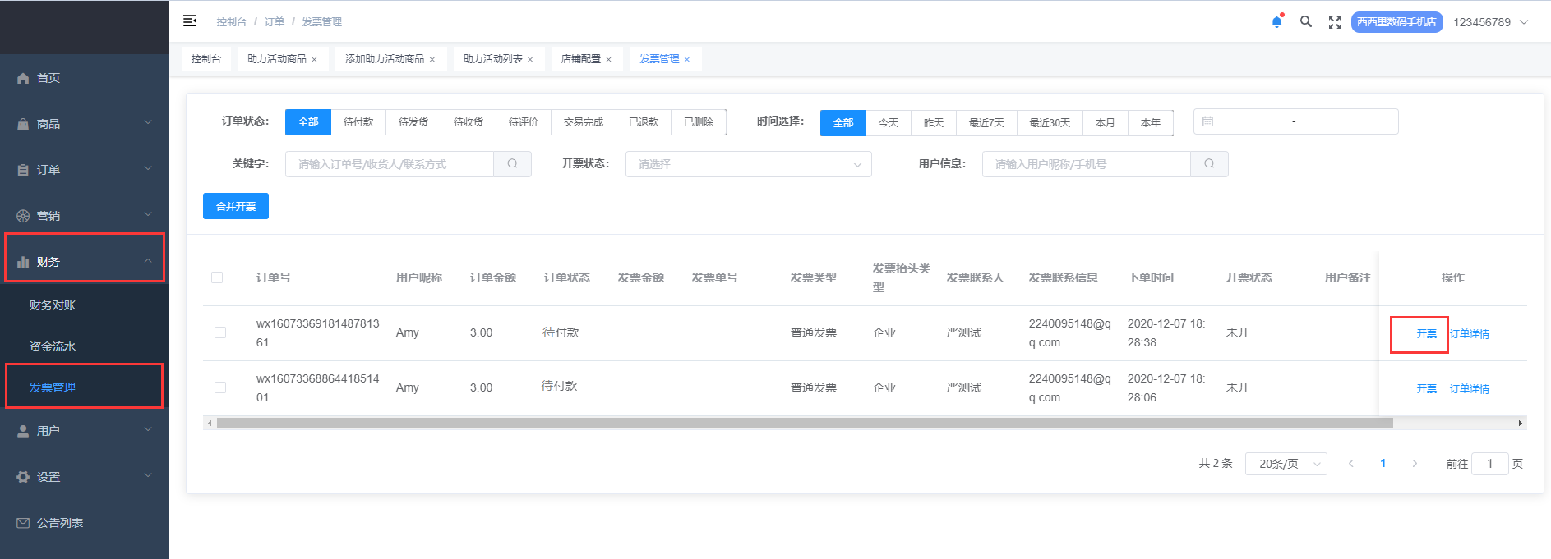Toggle fullscreen mode icon
Screen dimensions: 1551x559
coord(1335,22)
